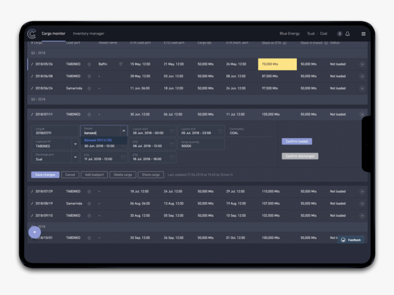Open Feedback via the chat bubble icon
Image resolution: width=394 pixels, height=295 pixels.
point(342,240)
